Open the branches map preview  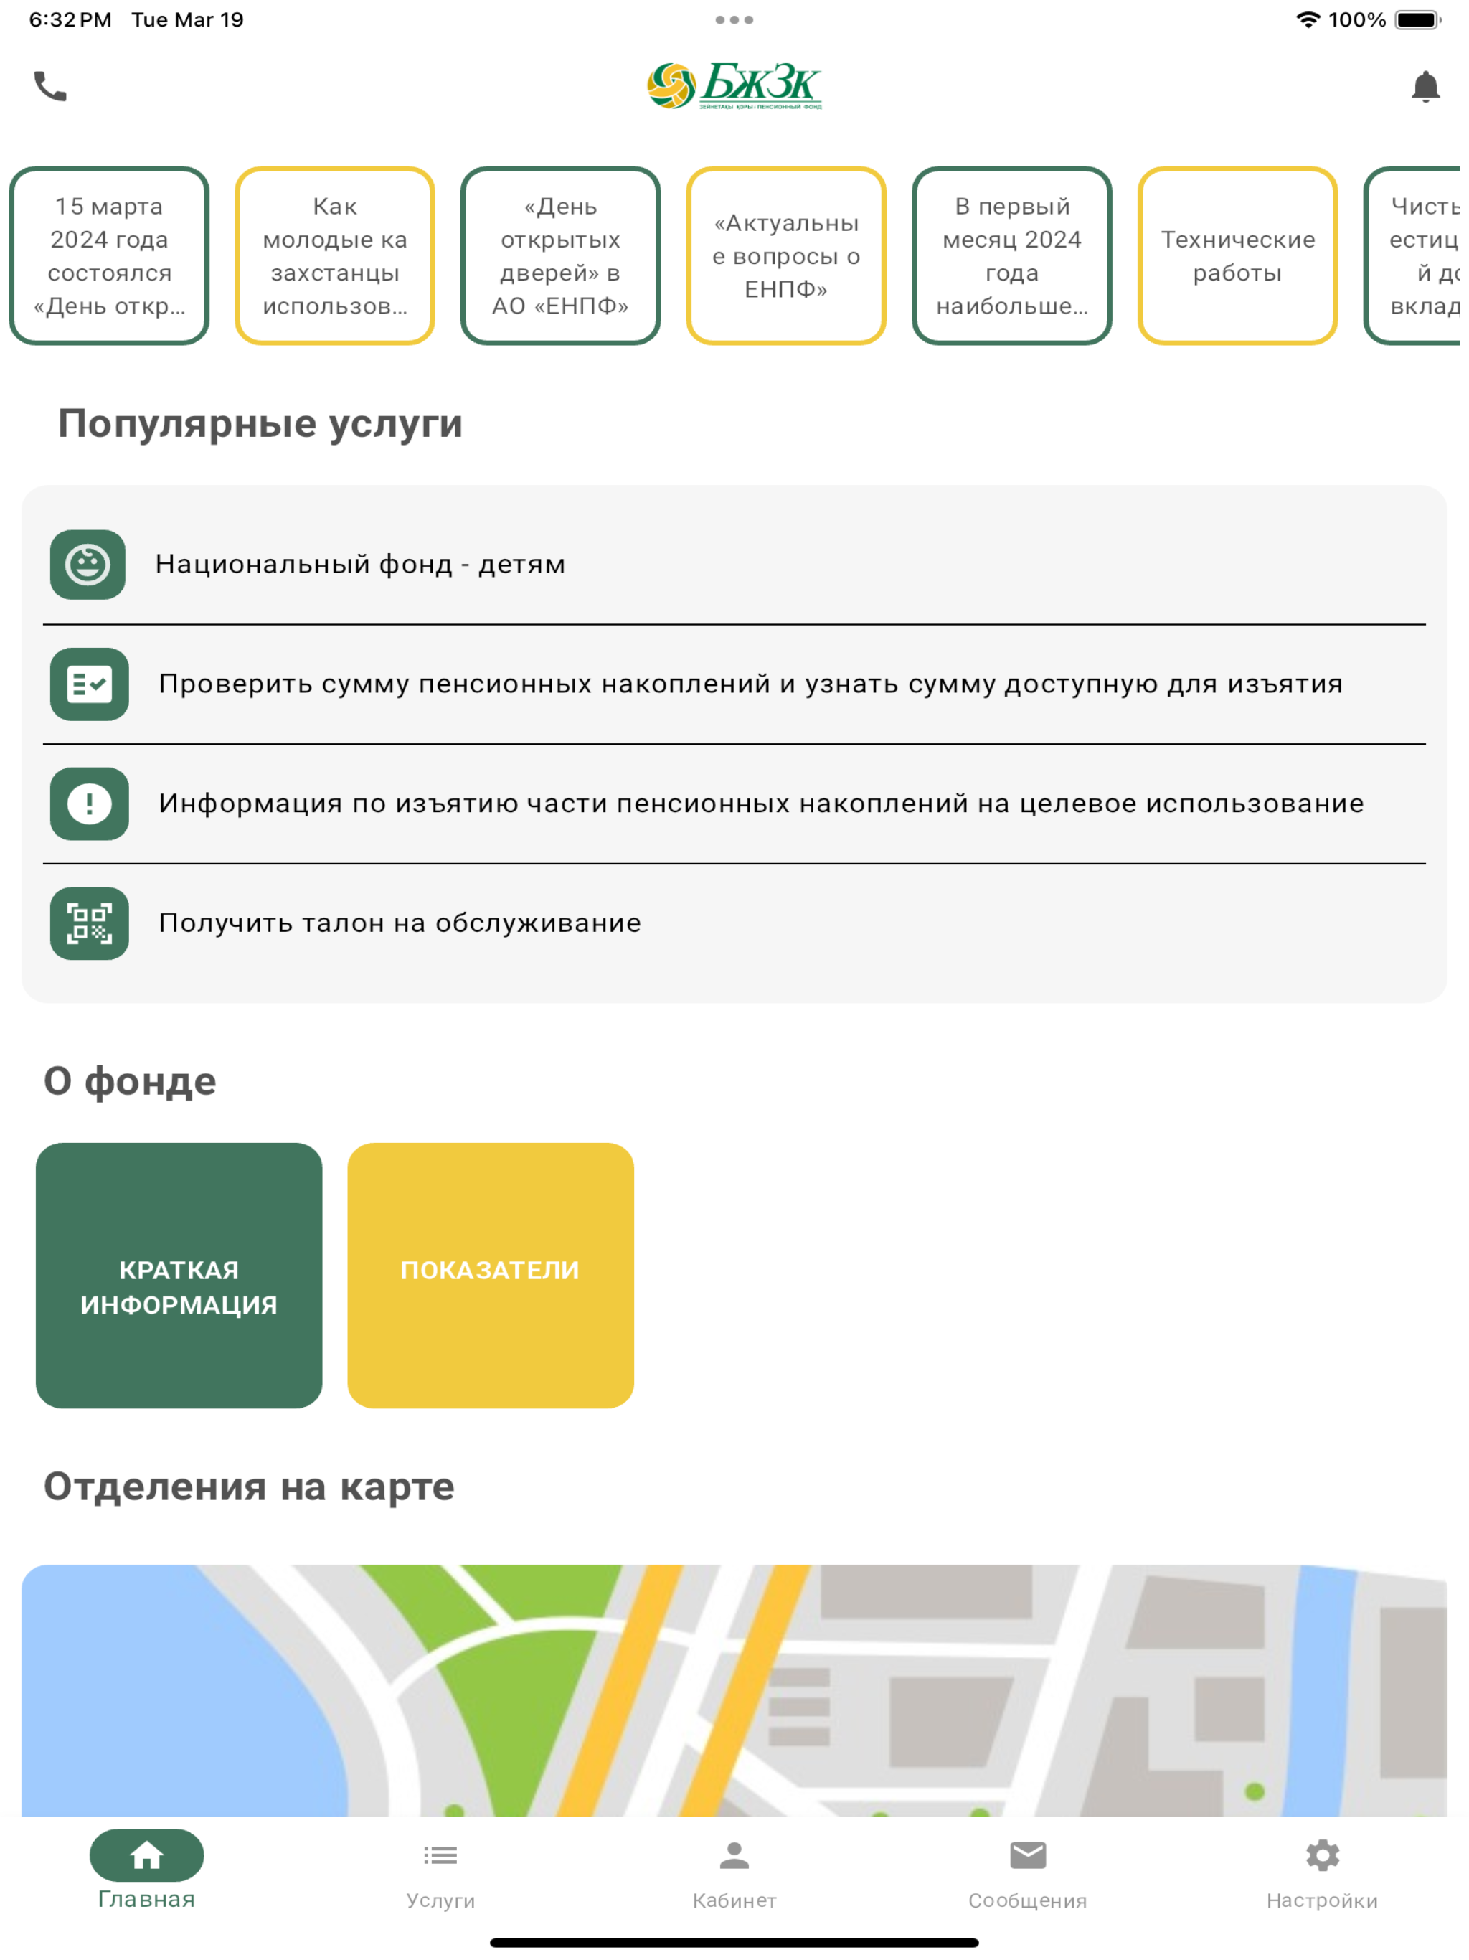pyautogui.click(x=734, y=1691)
